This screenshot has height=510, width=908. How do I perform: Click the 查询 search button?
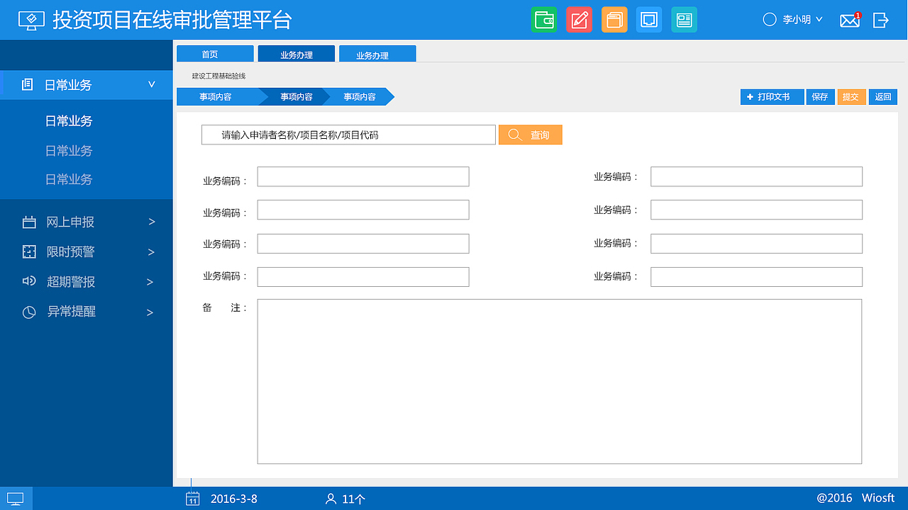(530, 135)
